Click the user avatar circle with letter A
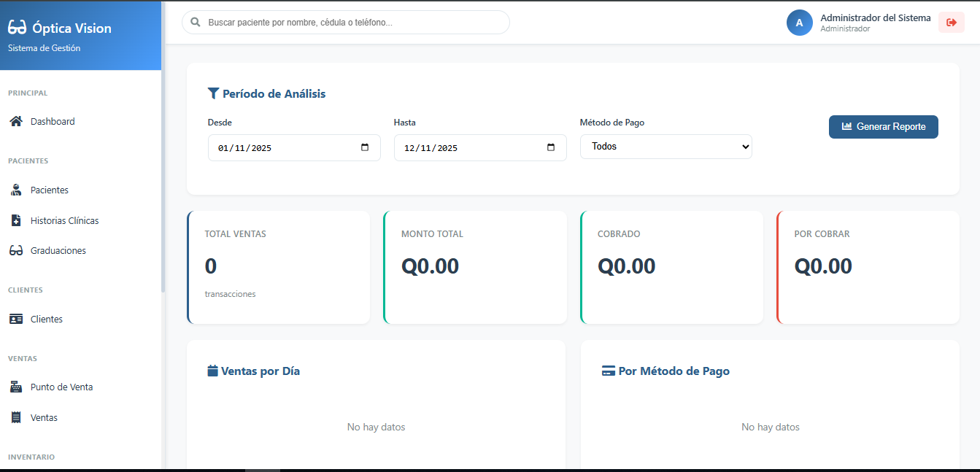This screenshot has width=980, height=472. tap(799, 23)
